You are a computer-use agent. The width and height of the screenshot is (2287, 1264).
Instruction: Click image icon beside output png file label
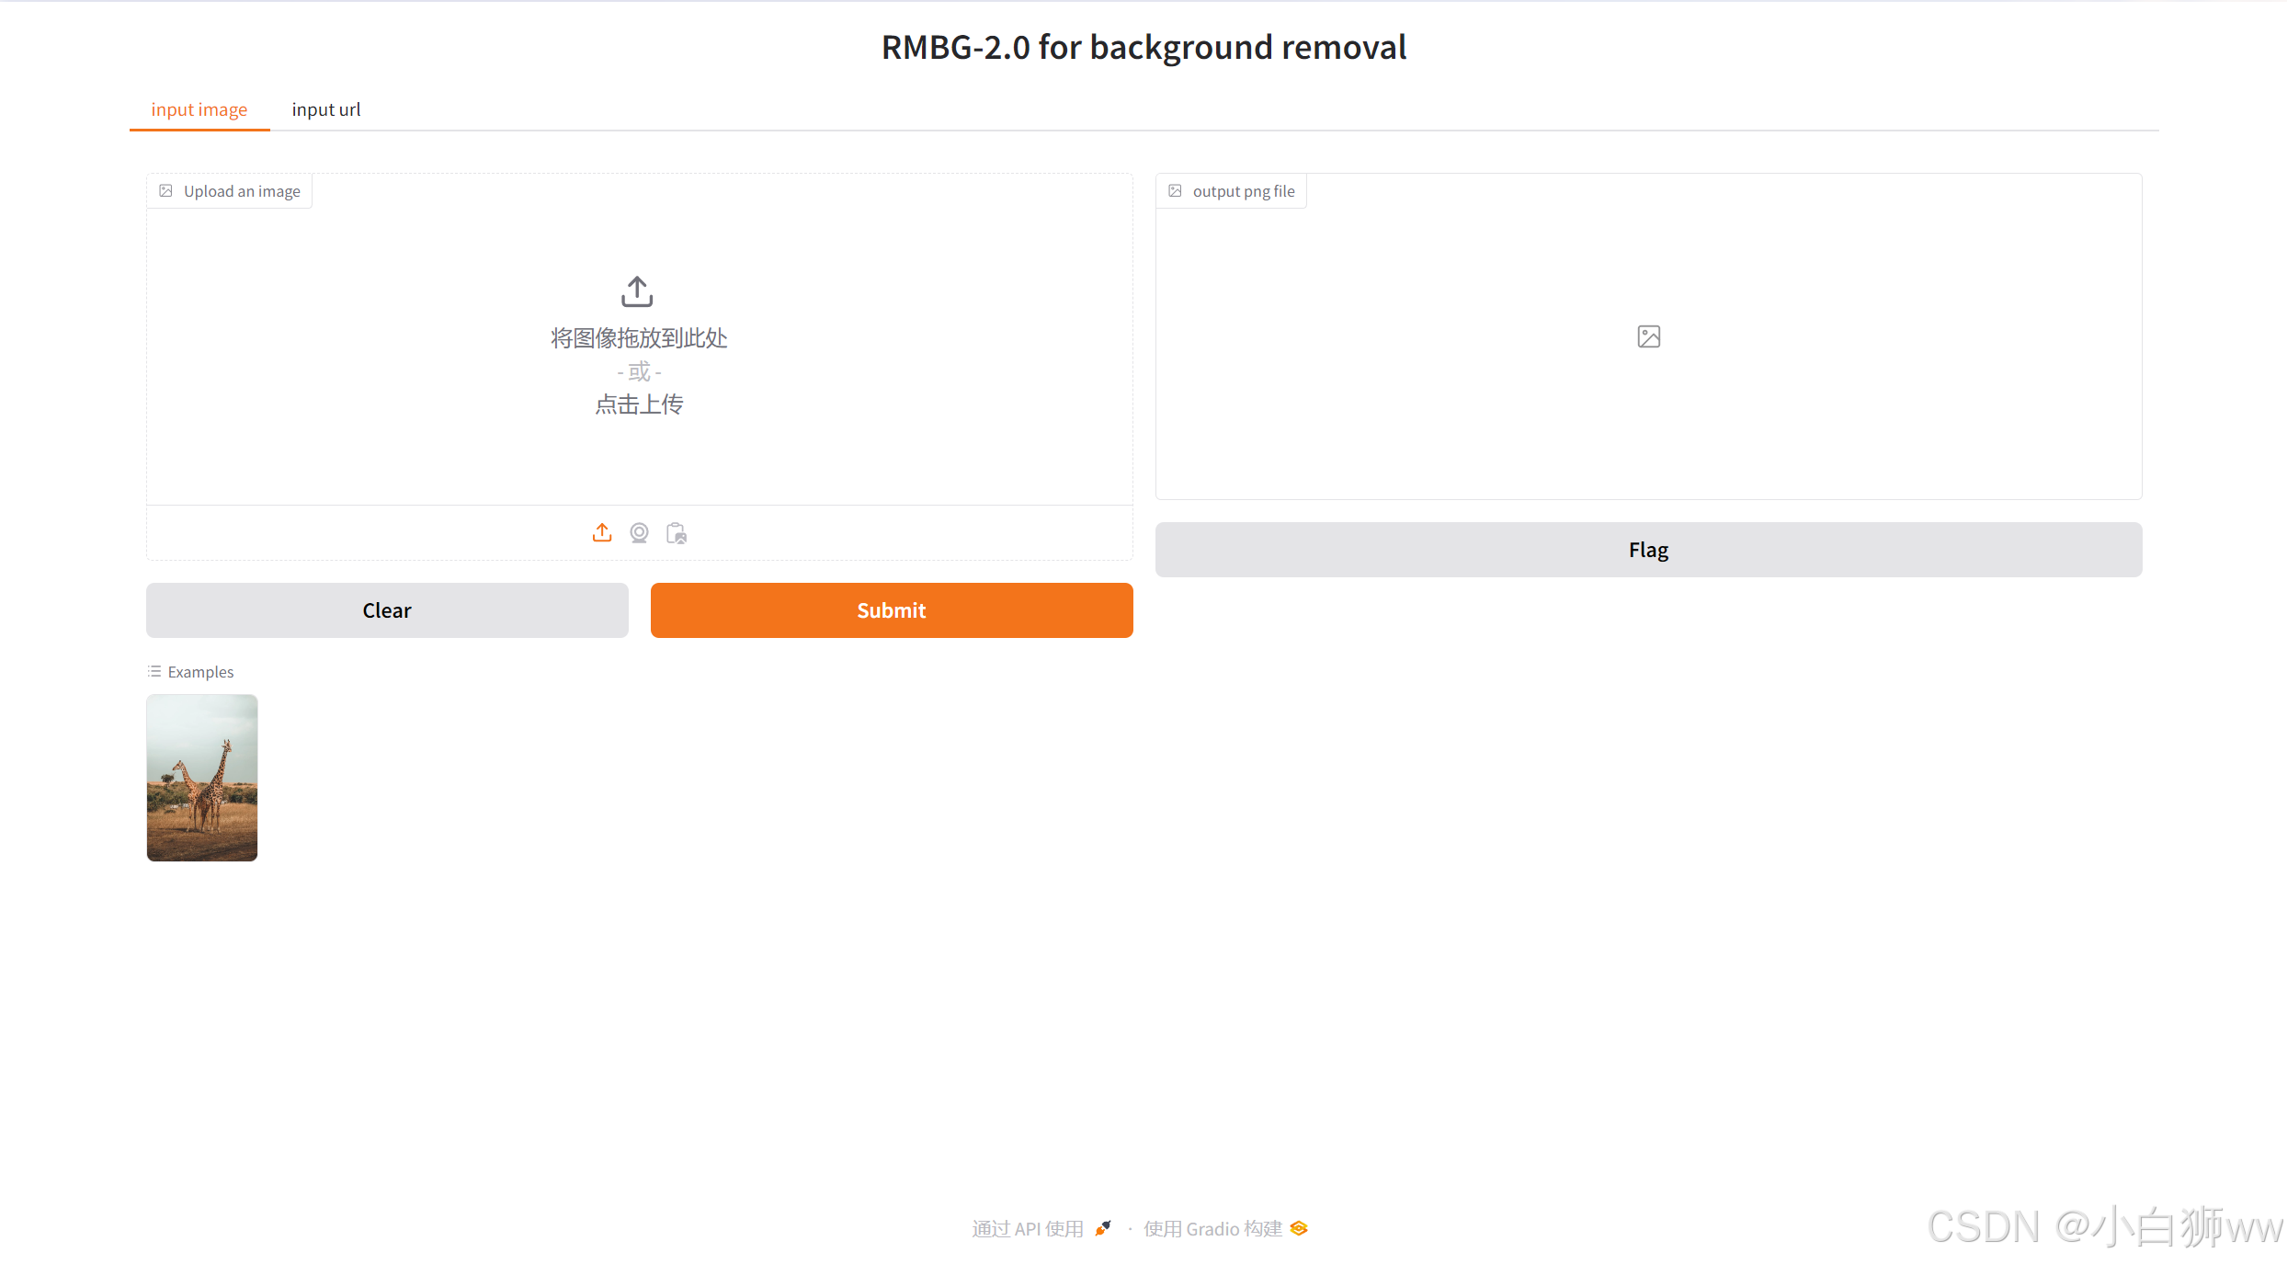tap(1175, 191)
